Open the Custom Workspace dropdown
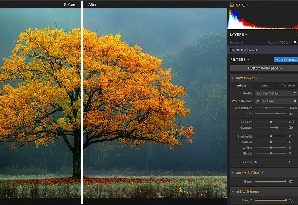Screen dimensions: 298x205 [x=264, y=68]
